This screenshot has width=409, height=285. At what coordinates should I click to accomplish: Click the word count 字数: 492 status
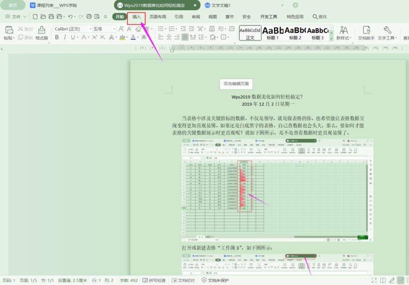click(x=128, y=280)
